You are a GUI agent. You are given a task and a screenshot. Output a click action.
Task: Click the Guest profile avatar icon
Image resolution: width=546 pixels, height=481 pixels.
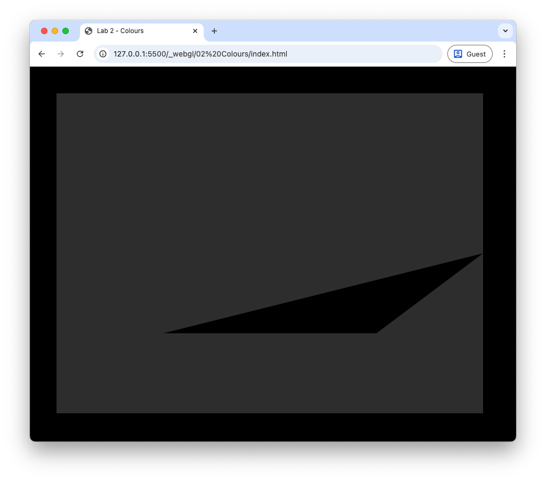tap(458, 54)
